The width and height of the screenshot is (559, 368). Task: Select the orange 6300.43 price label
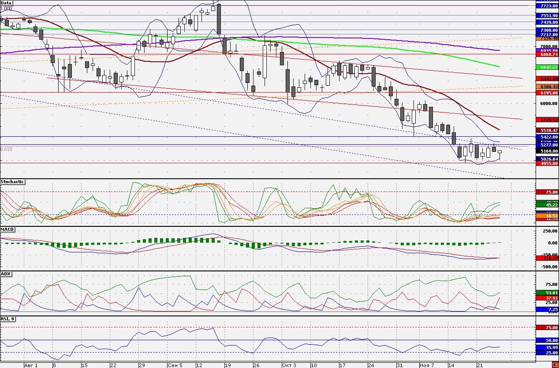[x=547, y=87]
